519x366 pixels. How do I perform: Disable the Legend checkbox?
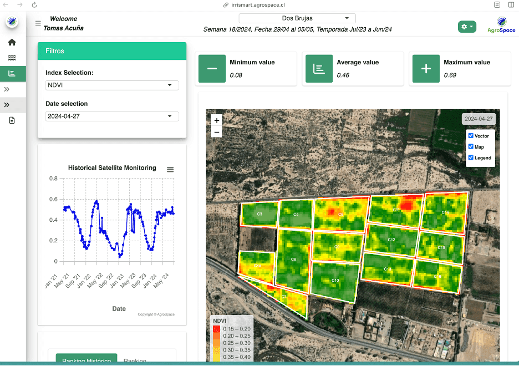471,157
